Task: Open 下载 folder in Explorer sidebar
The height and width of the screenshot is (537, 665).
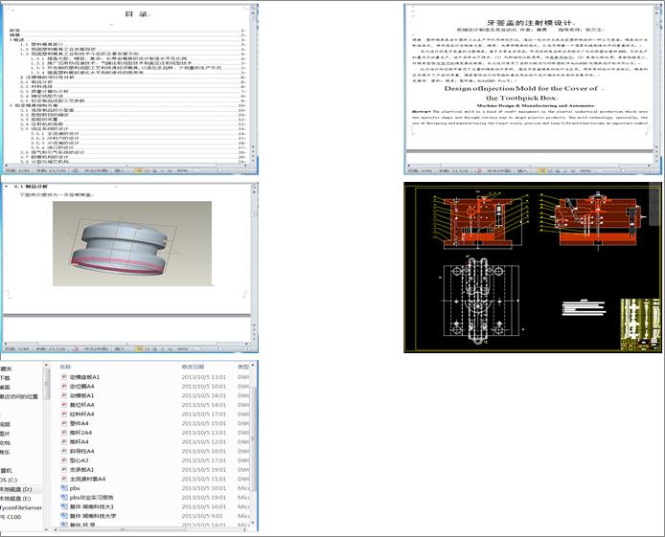Action: tap(5, 378)
